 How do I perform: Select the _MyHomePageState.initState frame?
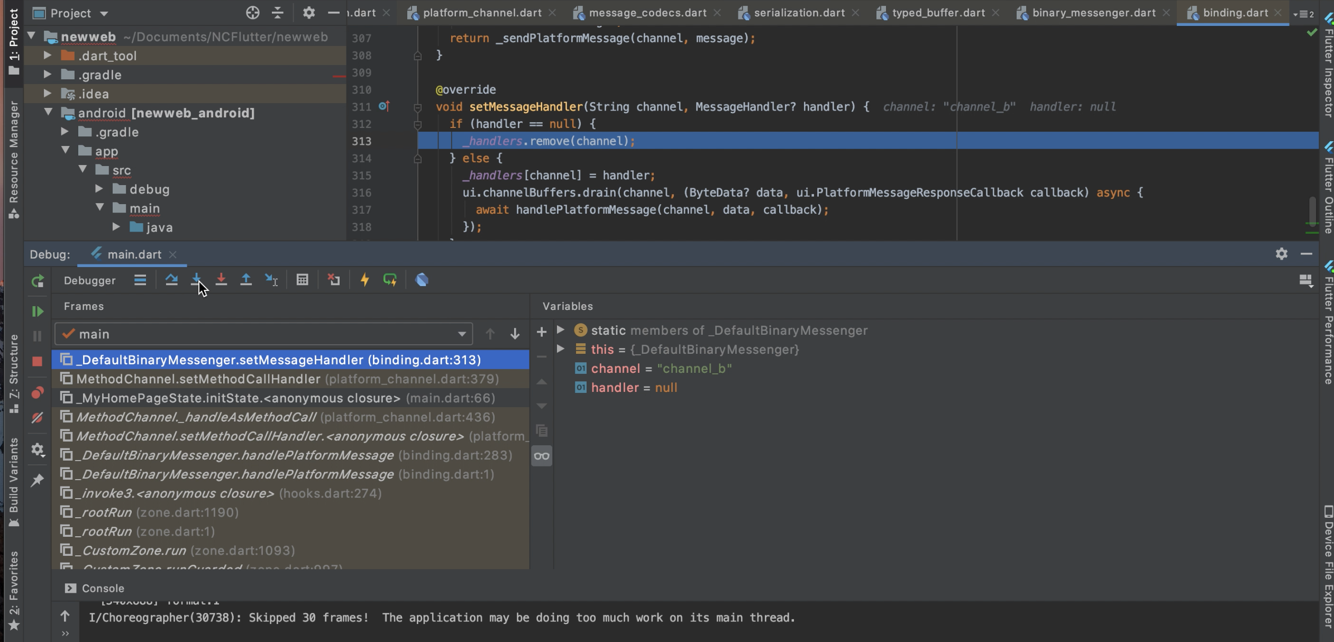click(x=237, y=398)
